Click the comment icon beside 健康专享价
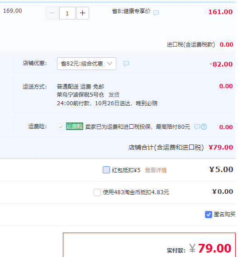This screenshot has width=238, height=257. 156,13
